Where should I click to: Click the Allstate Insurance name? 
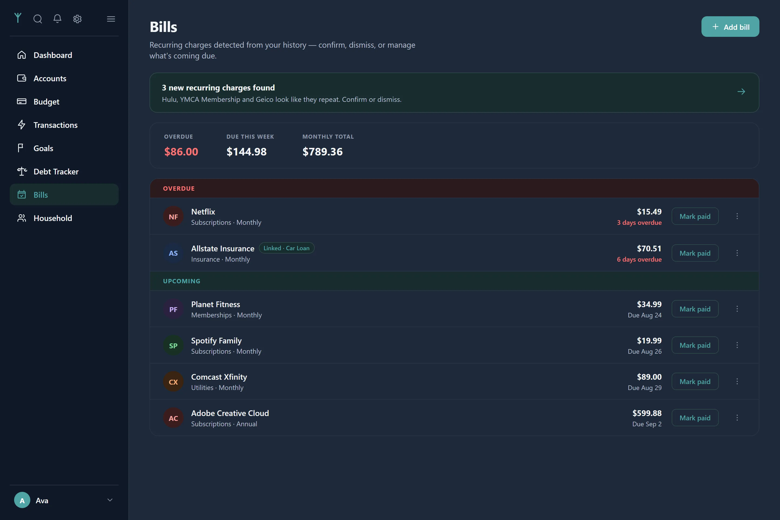223,248
